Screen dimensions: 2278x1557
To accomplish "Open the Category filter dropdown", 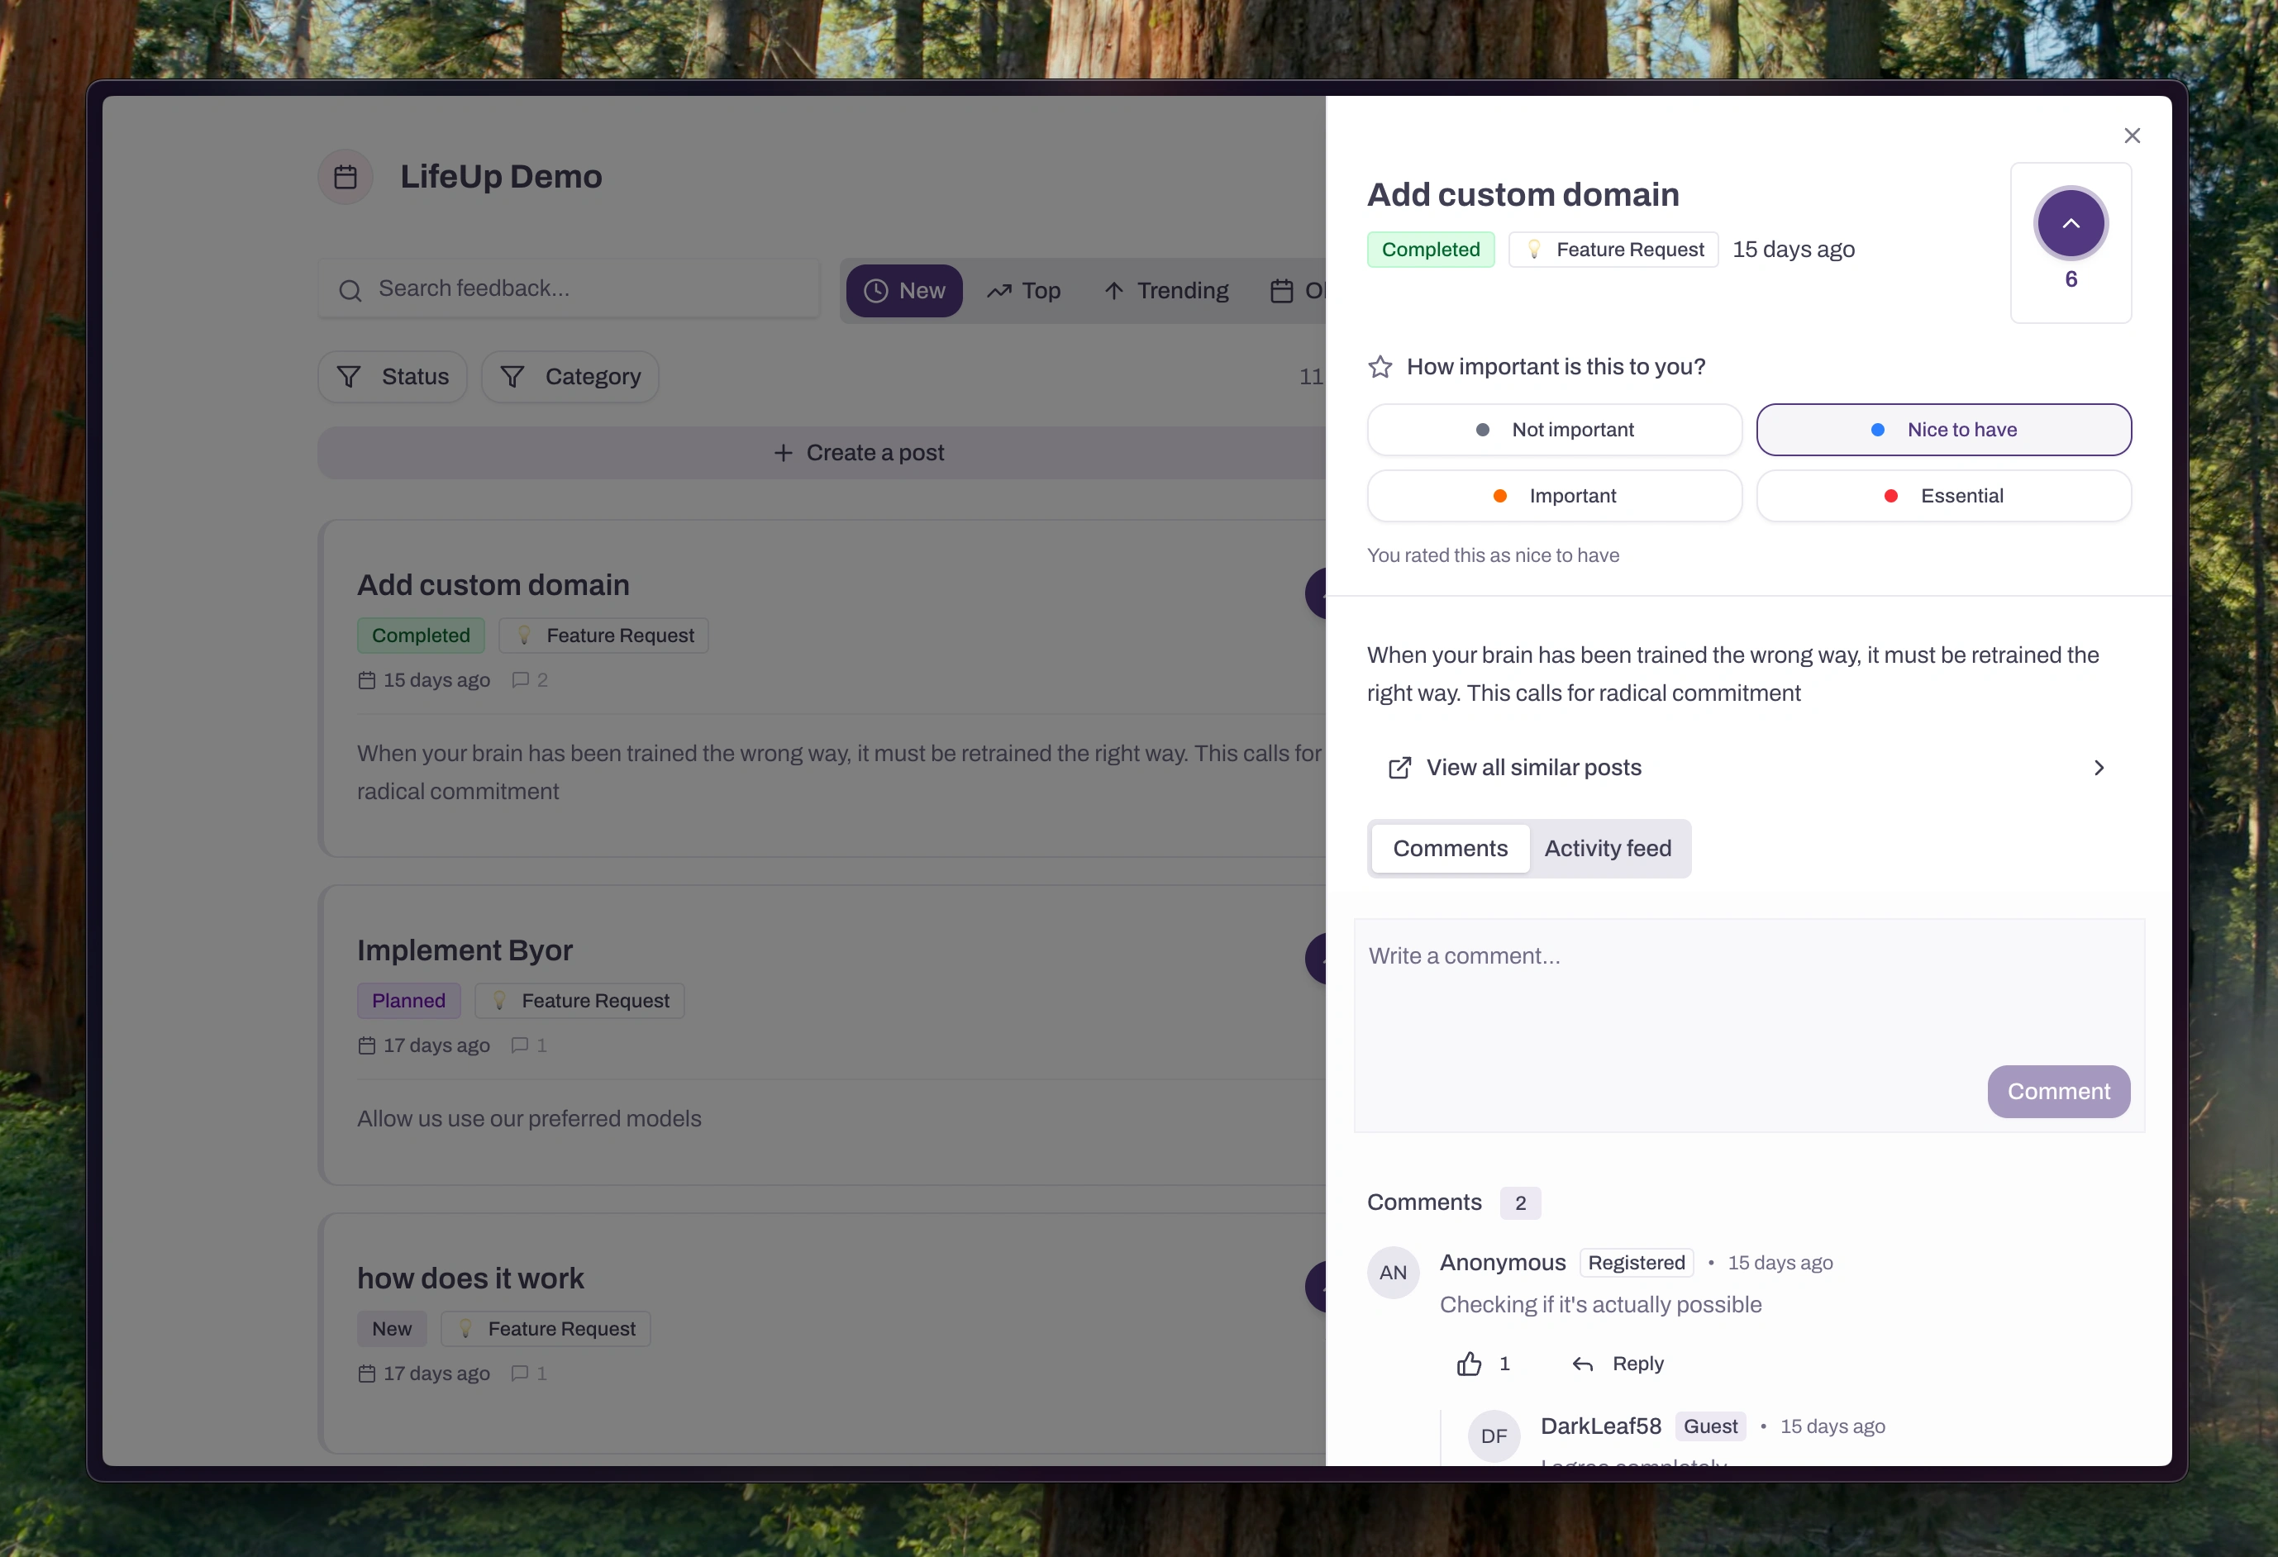I will (x=569, y=376).
